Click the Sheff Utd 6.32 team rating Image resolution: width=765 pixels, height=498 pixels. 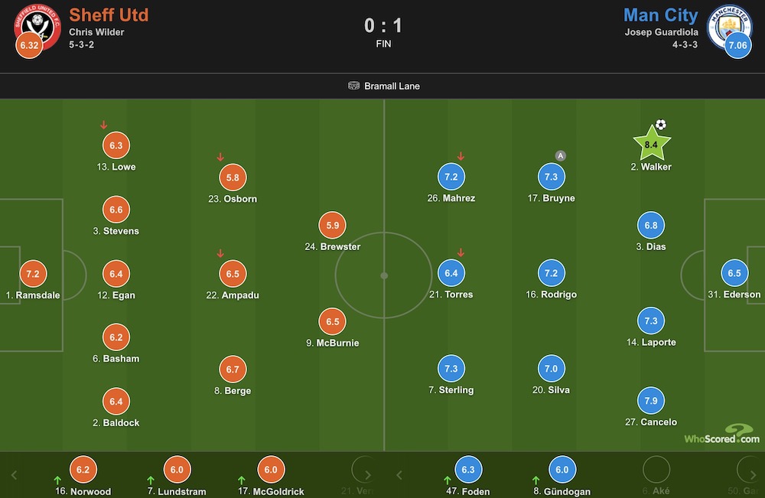29,45
